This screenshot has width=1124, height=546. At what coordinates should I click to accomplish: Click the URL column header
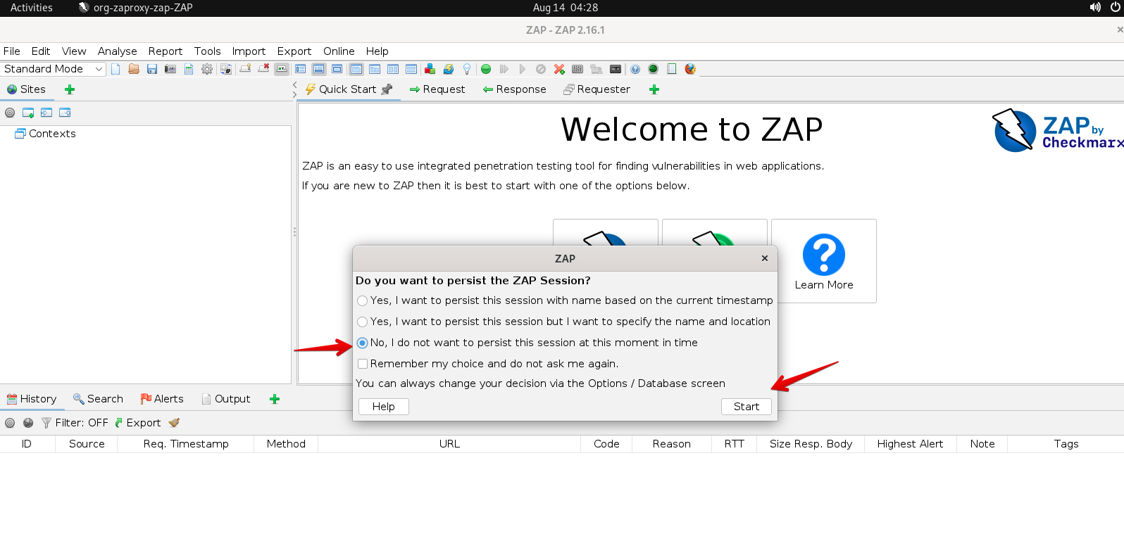click(x=449, y=444)
